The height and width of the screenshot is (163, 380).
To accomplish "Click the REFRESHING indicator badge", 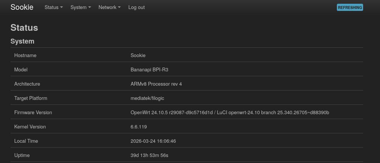I will 350,8.
